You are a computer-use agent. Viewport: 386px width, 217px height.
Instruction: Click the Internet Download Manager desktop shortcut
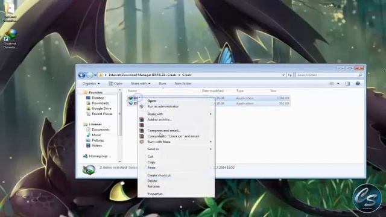(10, 39)
